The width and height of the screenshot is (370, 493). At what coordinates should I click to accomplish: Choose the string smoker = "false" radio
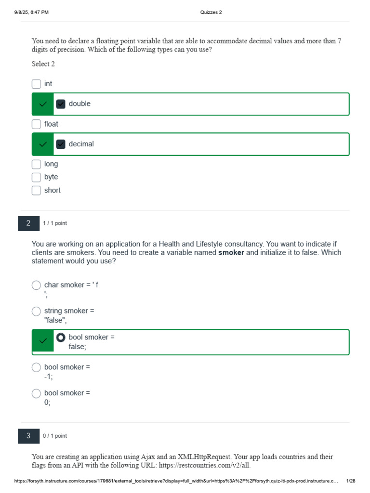[36, 311]
